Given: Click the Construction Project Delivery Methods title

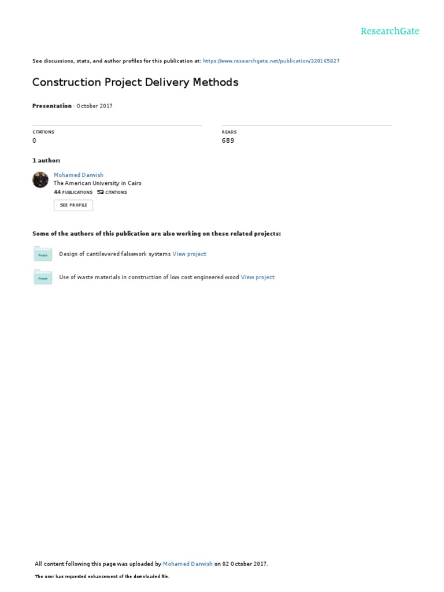Looking at the screenshot, I should click(135, 82).
